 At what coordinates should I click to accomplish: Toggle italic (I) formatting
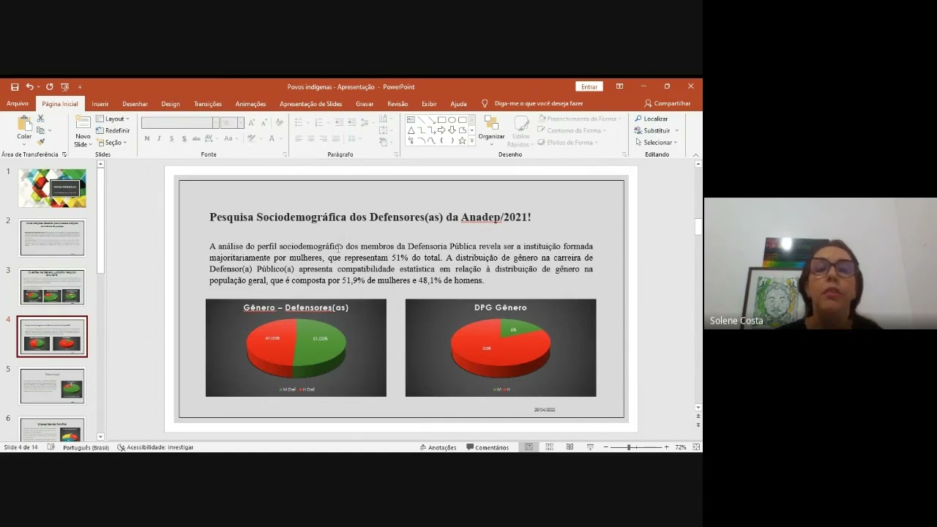click(x=159, y=138)
